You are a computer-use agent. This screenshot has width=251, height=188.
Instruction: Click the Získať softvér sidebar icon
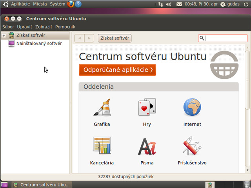(11, 35)
